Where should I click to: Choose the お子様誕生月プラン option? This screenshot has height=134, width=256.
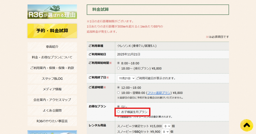coord(118,112)
